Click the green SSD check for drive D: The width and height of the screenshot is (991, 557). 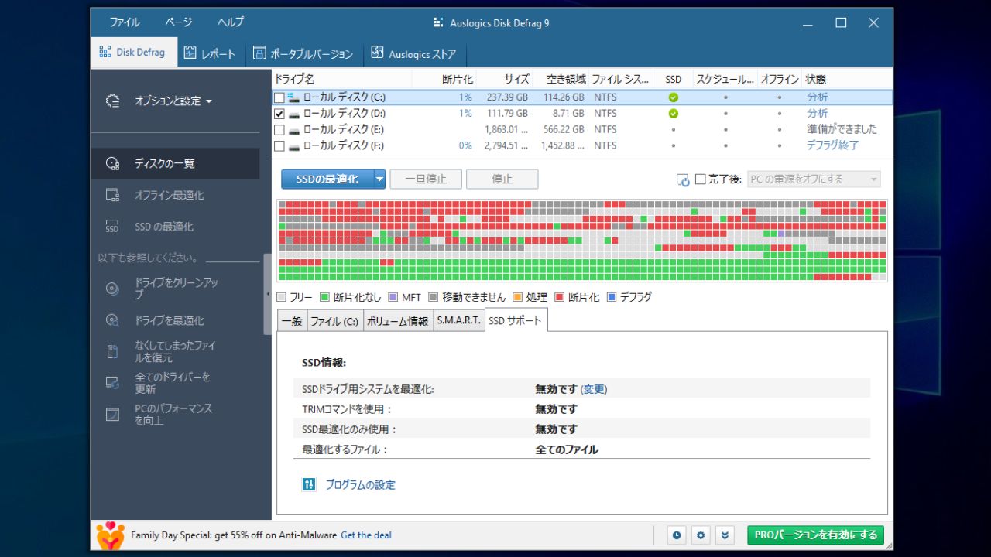(674, 114)
